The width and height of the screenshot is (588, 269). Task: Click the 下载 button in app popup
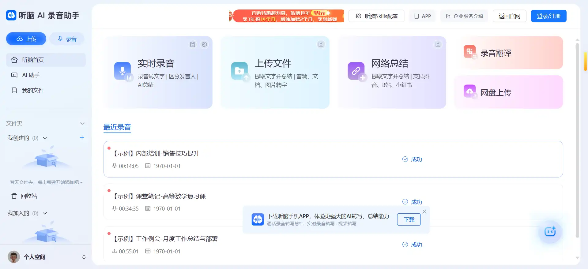[409, 219]
